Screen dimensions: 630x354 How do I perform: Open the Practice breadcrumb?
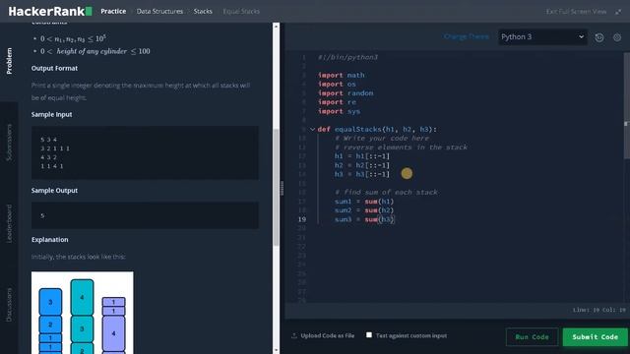point(113,11)
